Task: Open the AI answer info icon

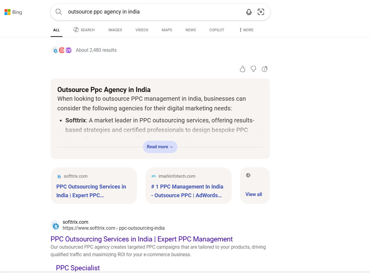Action: coord(265,69)
